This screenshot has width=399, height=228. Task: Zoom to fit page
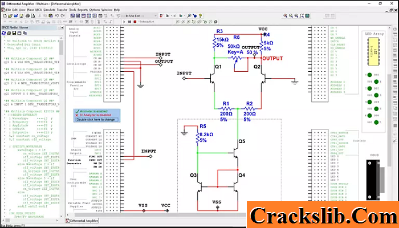(302, 16)
